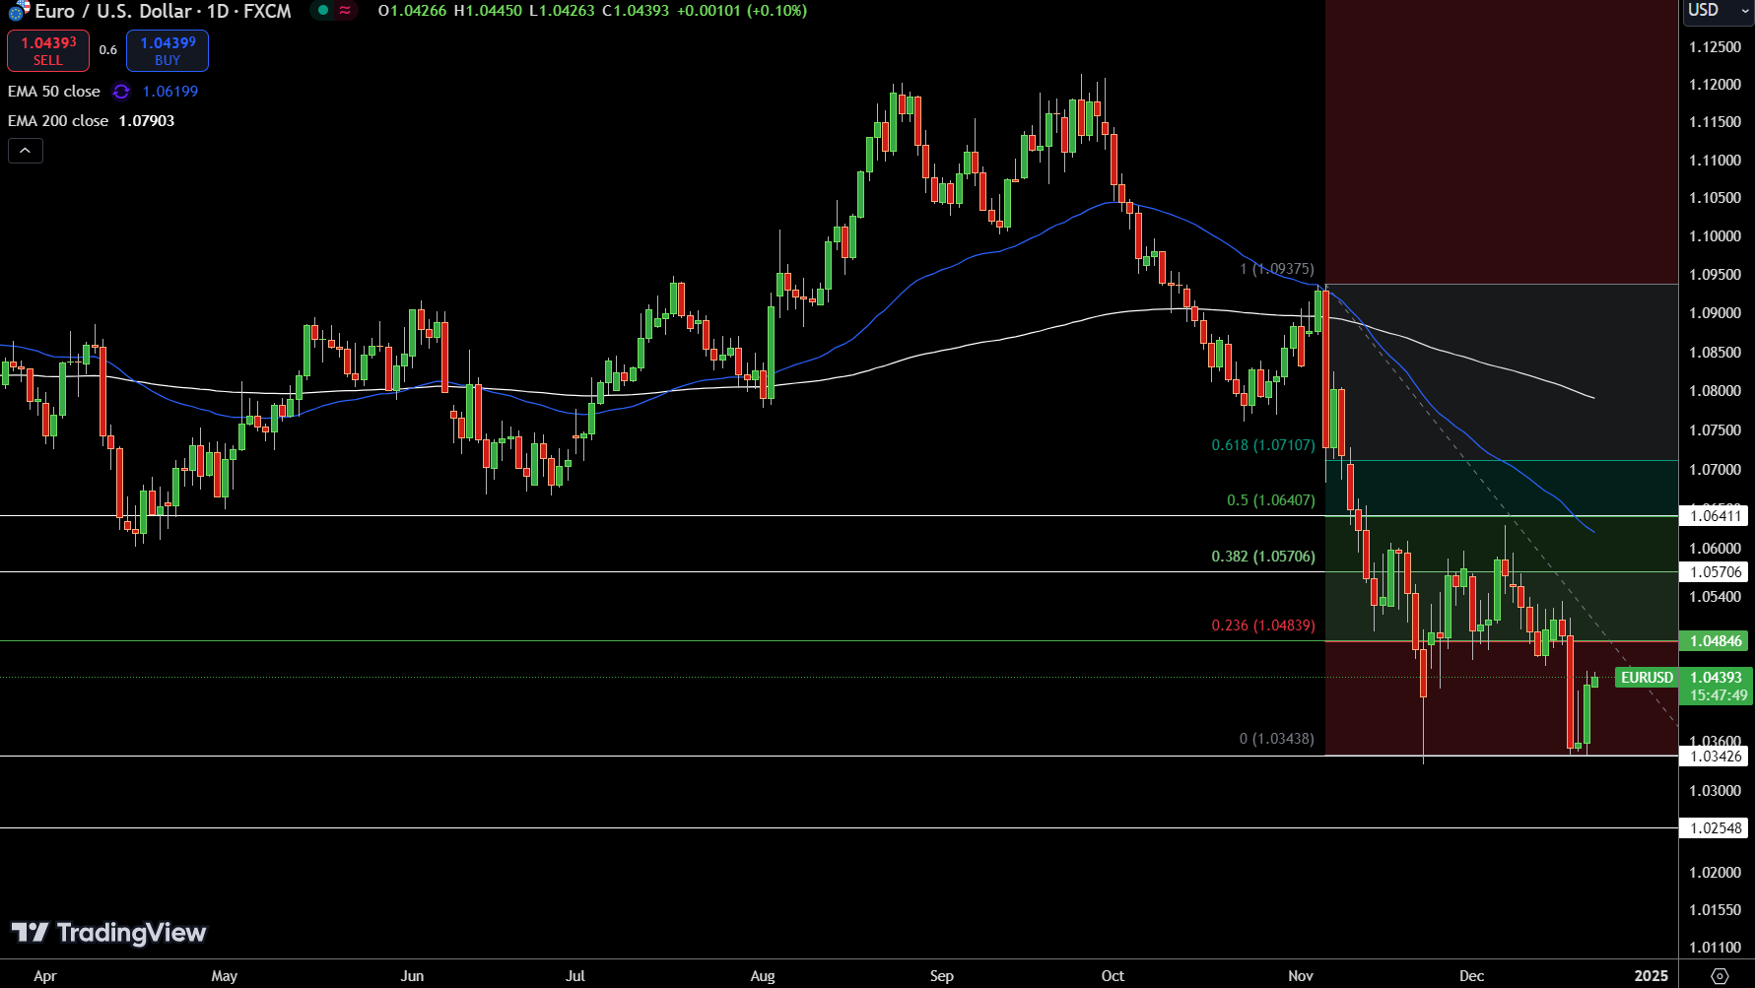Click the 1.03426 price axis label
The height and width of the screenshot is (988, 1755).
(1715, 757)
